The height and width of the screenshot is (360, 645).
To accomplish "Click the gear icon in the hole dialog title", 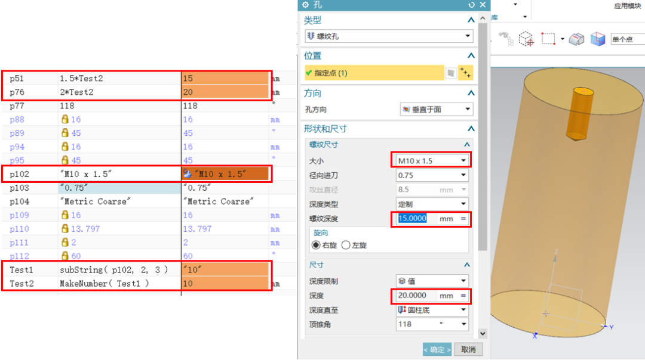I will click(306, 5).
